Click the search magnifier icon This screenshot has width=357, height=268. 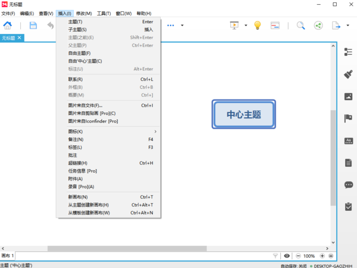point(300,25)
